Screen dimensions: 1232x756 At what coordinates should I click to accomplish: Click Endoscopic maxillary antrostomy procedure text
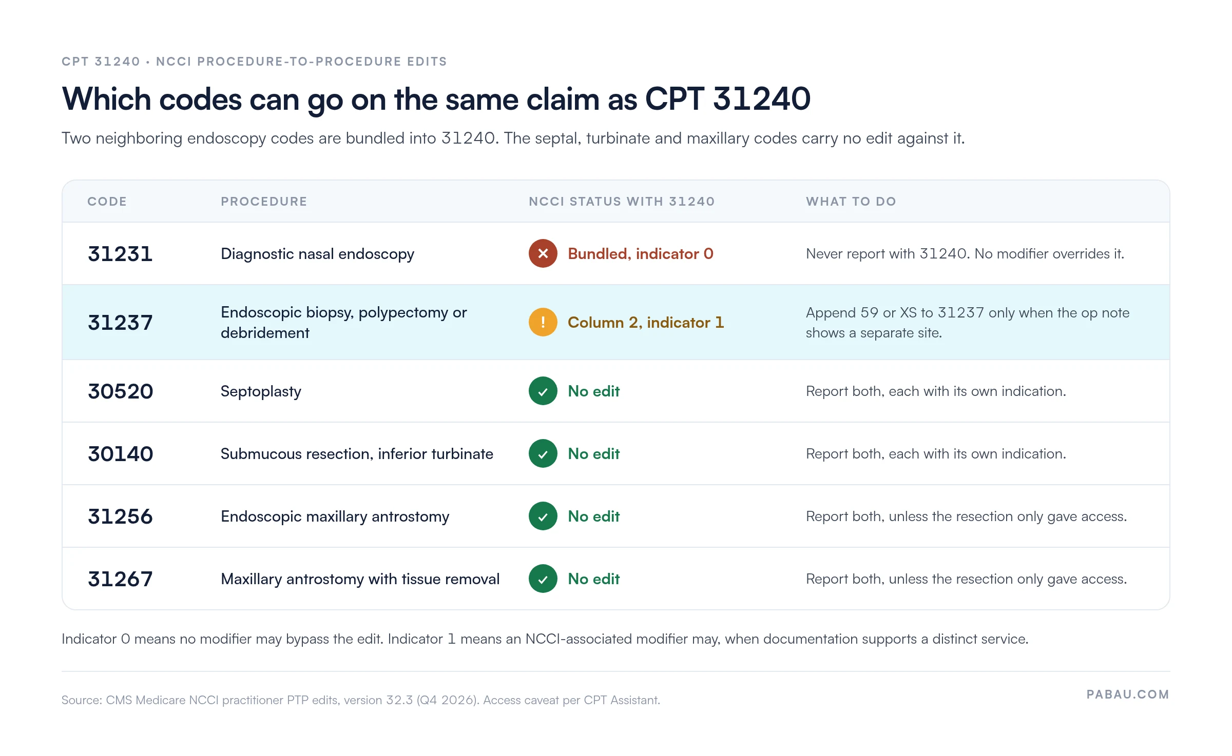335,516
